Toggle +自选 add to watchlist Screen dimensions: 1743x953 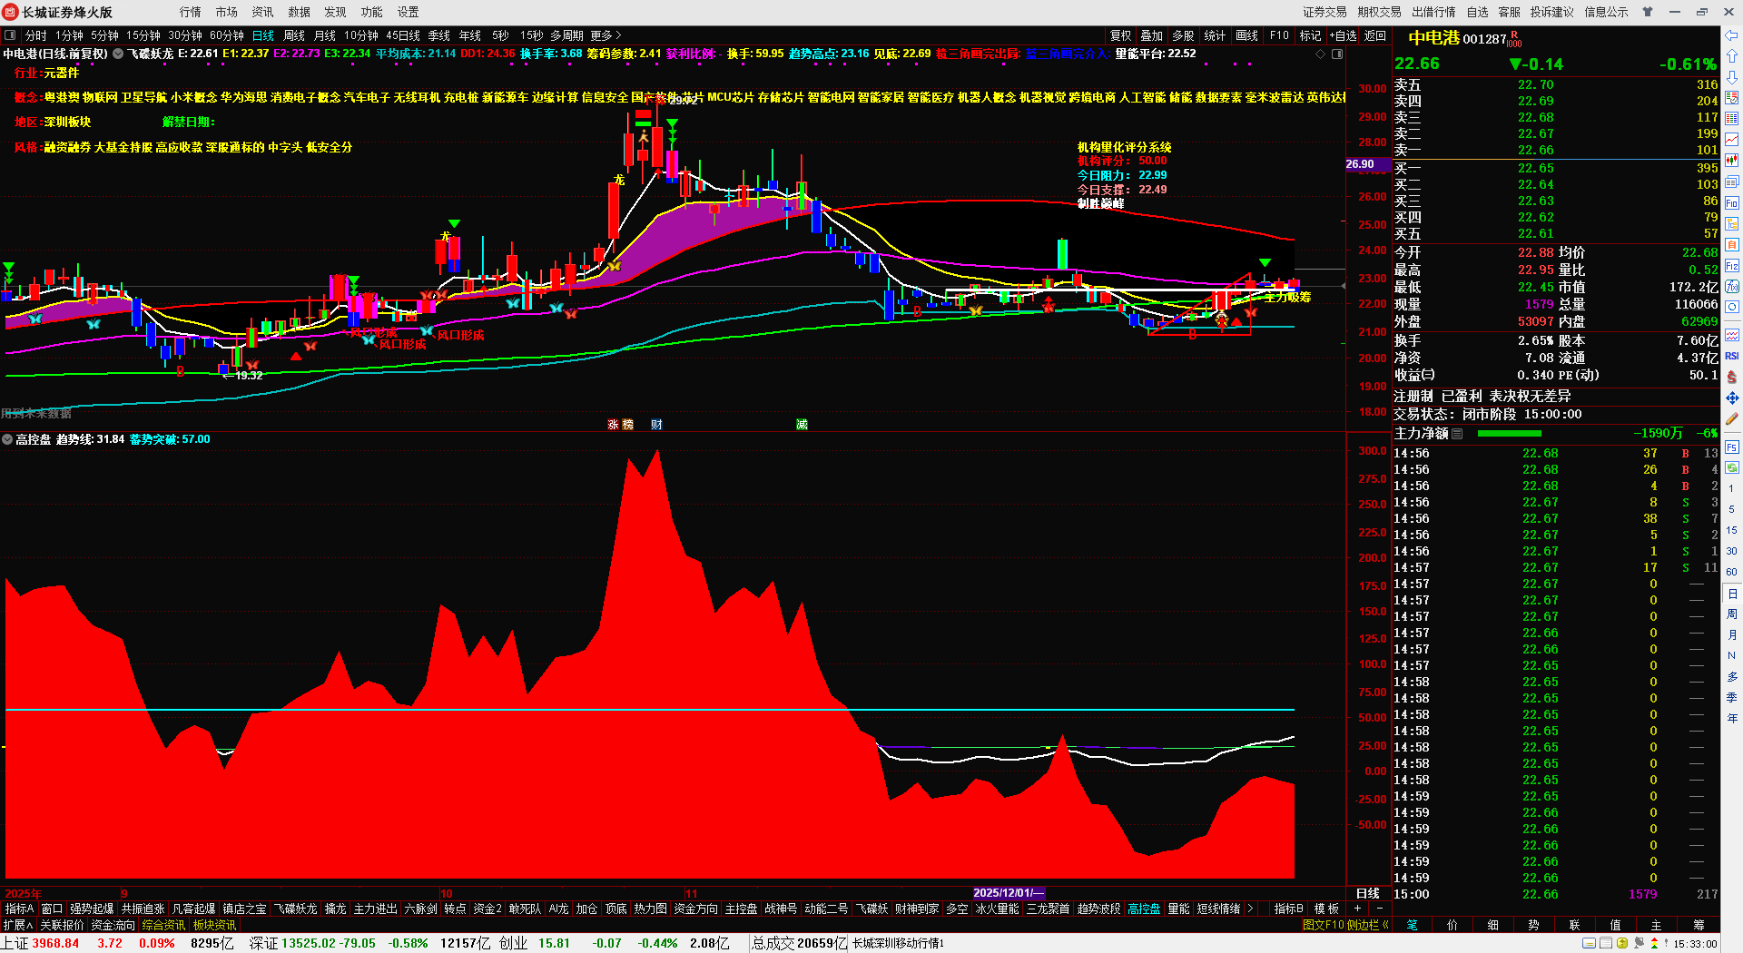[x=1344, y=35]
